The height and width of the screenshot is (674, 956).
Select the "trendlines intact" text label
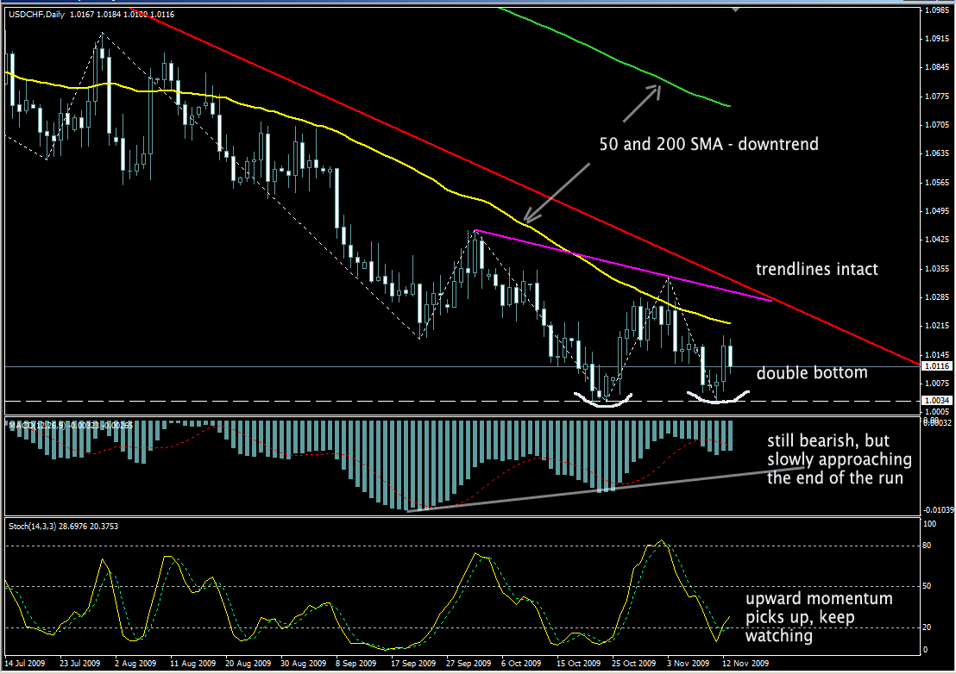(816, 269)
